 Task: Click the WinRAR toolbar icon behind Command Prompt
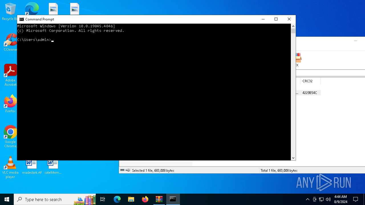click(x=298, y=60)
